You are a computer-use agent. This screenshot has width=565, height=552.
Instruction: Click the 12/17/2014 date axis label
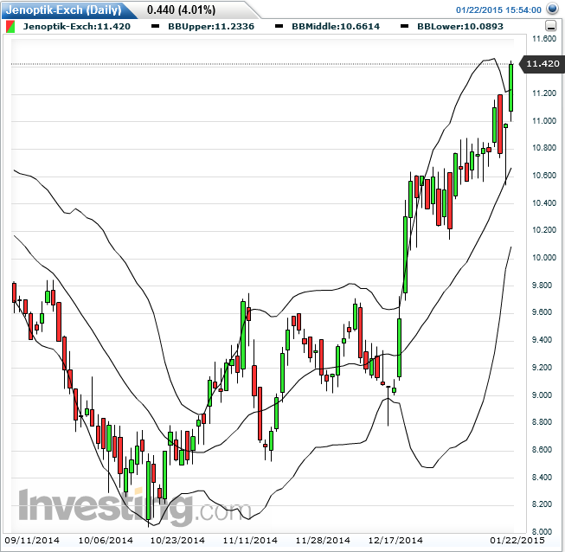(x=395, y=541)
